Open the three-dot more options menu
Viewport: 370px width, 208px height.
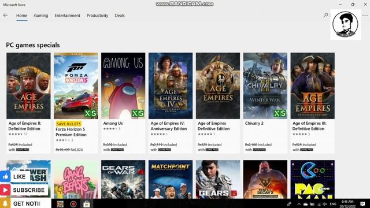click(x=365, y=16)
